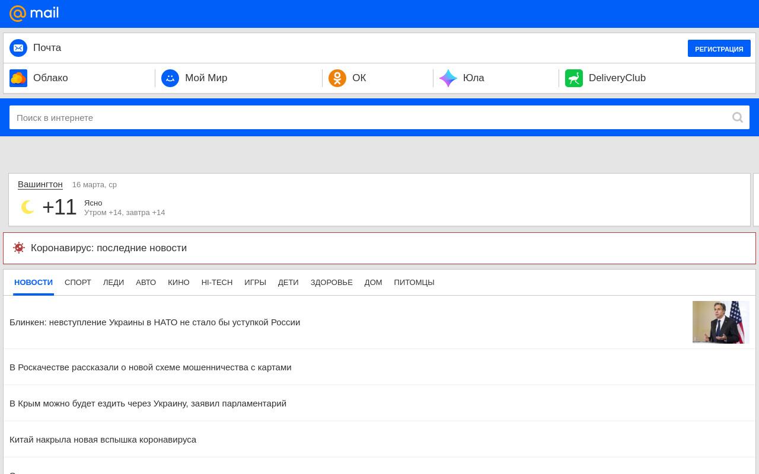Go to Мой Мир link

pyautogui.click(x=206, y=78)
